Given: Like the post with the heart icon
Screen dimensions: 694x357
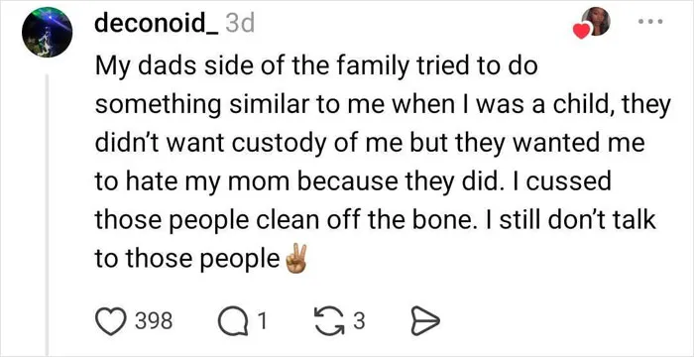Looking at the screenshot, I should coord(111,323).
